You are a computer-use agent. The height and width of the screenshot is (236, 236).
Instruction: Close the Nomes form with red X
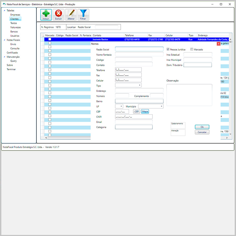[218, 44]
